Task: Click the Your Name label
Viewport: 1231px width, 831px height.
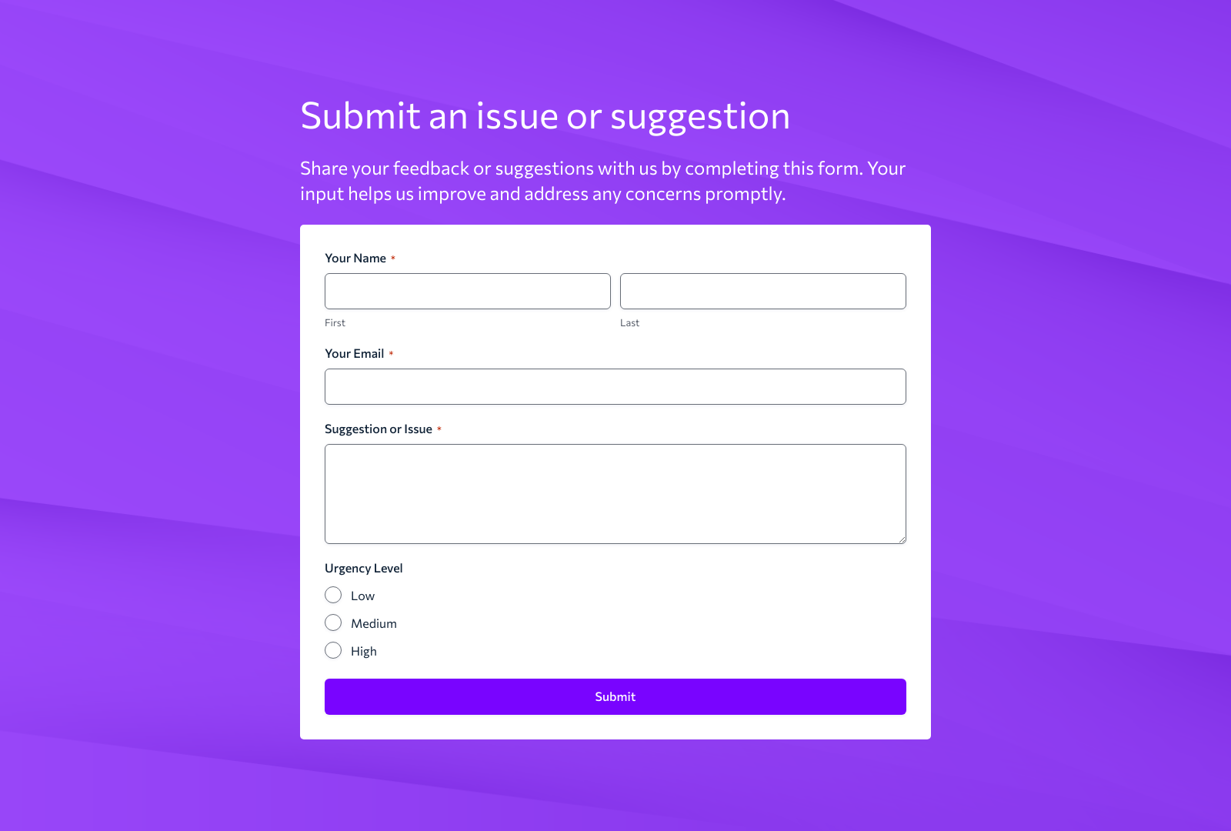Action: [355, 259]
